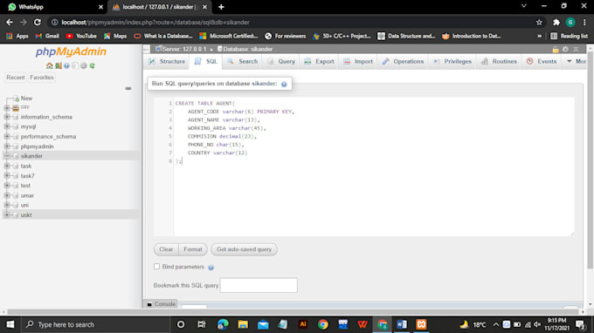Expand the performance_schema database node
Screen dimensions: 594x333
pyautogui.click(x=7, y=137)
